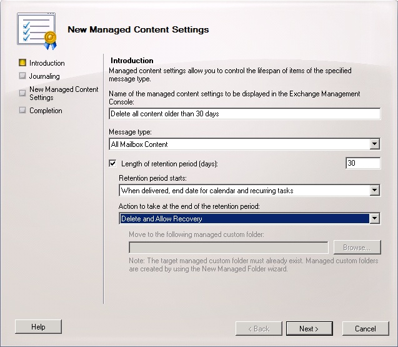The height and width of the screenshot is (347, 398).
Task: Open Help for this wizard
Action: [x=38, y=326]
